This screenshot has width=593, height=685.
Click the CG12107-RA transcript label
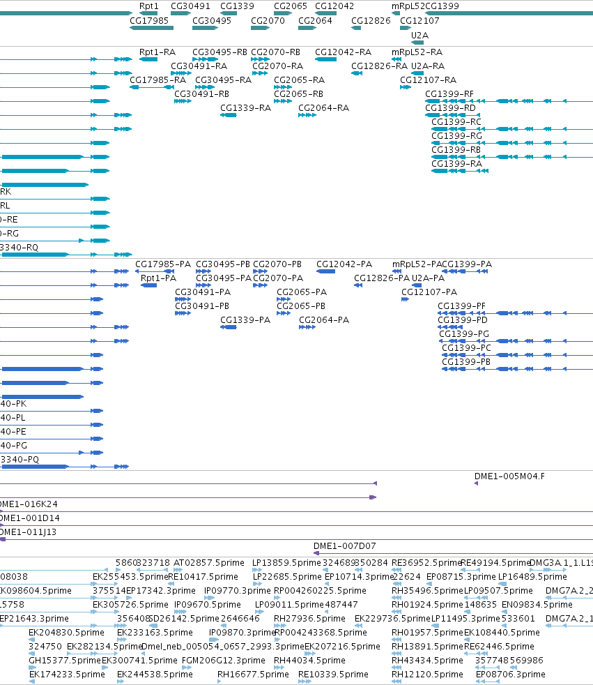coord(429,80)
